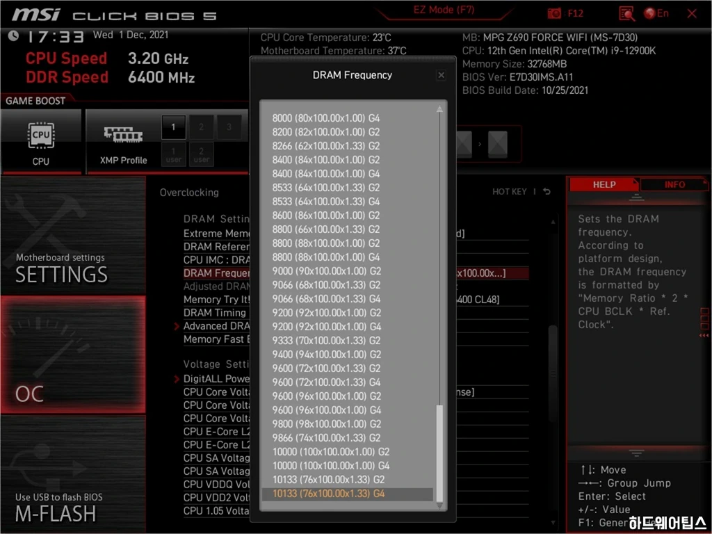This screenshot has height=534, width=712.
Task: Exit the BIOS using the top-right X
Action: (692, 14)
